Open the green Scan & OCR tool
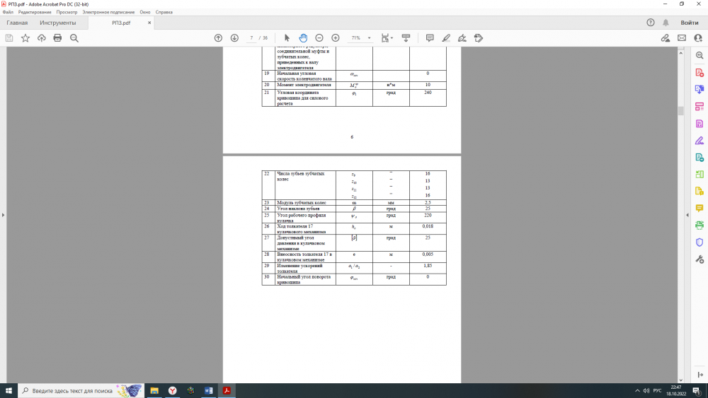This screenshot has height=398, width=708. (700, 226)
